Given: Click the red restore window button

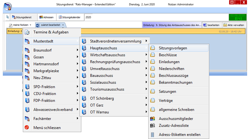Looking at the screenshot, I should pyautogui.click(x=232, y=2).
